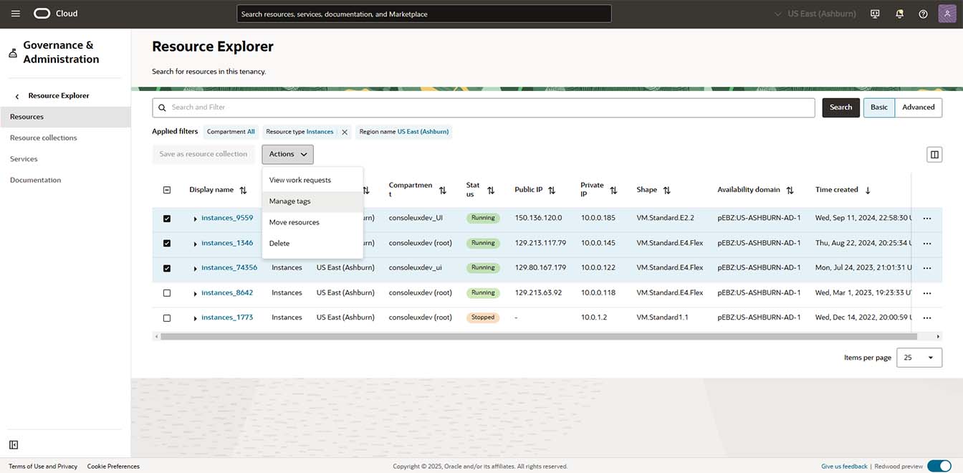The width and height of the screenshot is (963, 473).
Task: Select Move resources from the Actions menu
Action: (294, 222)
